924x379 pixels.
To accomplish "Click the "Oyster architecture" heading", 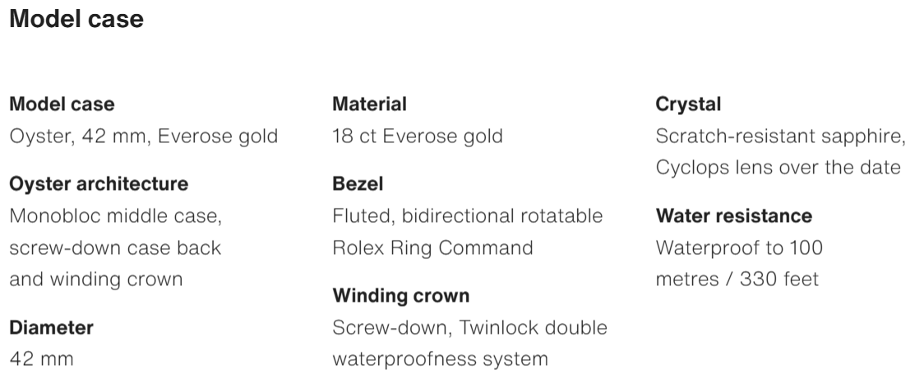I will [99, 184].
